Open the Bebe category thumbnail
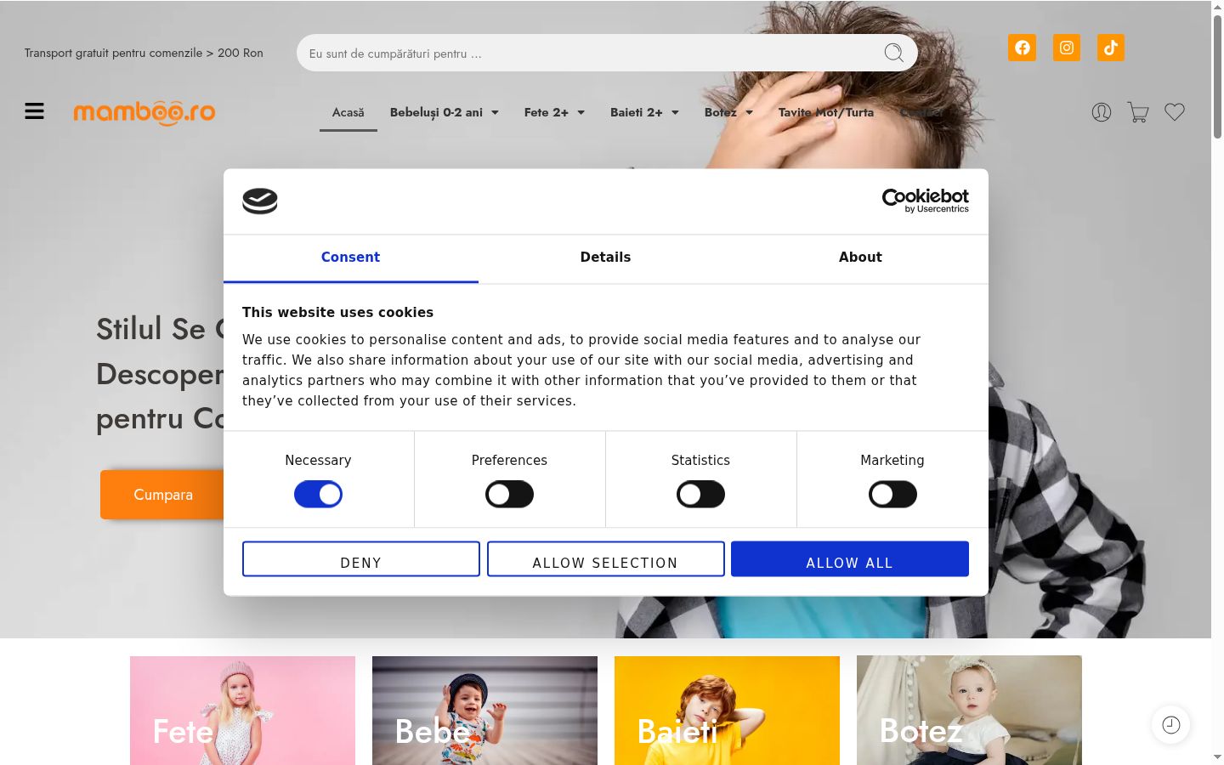 [484, 710]
